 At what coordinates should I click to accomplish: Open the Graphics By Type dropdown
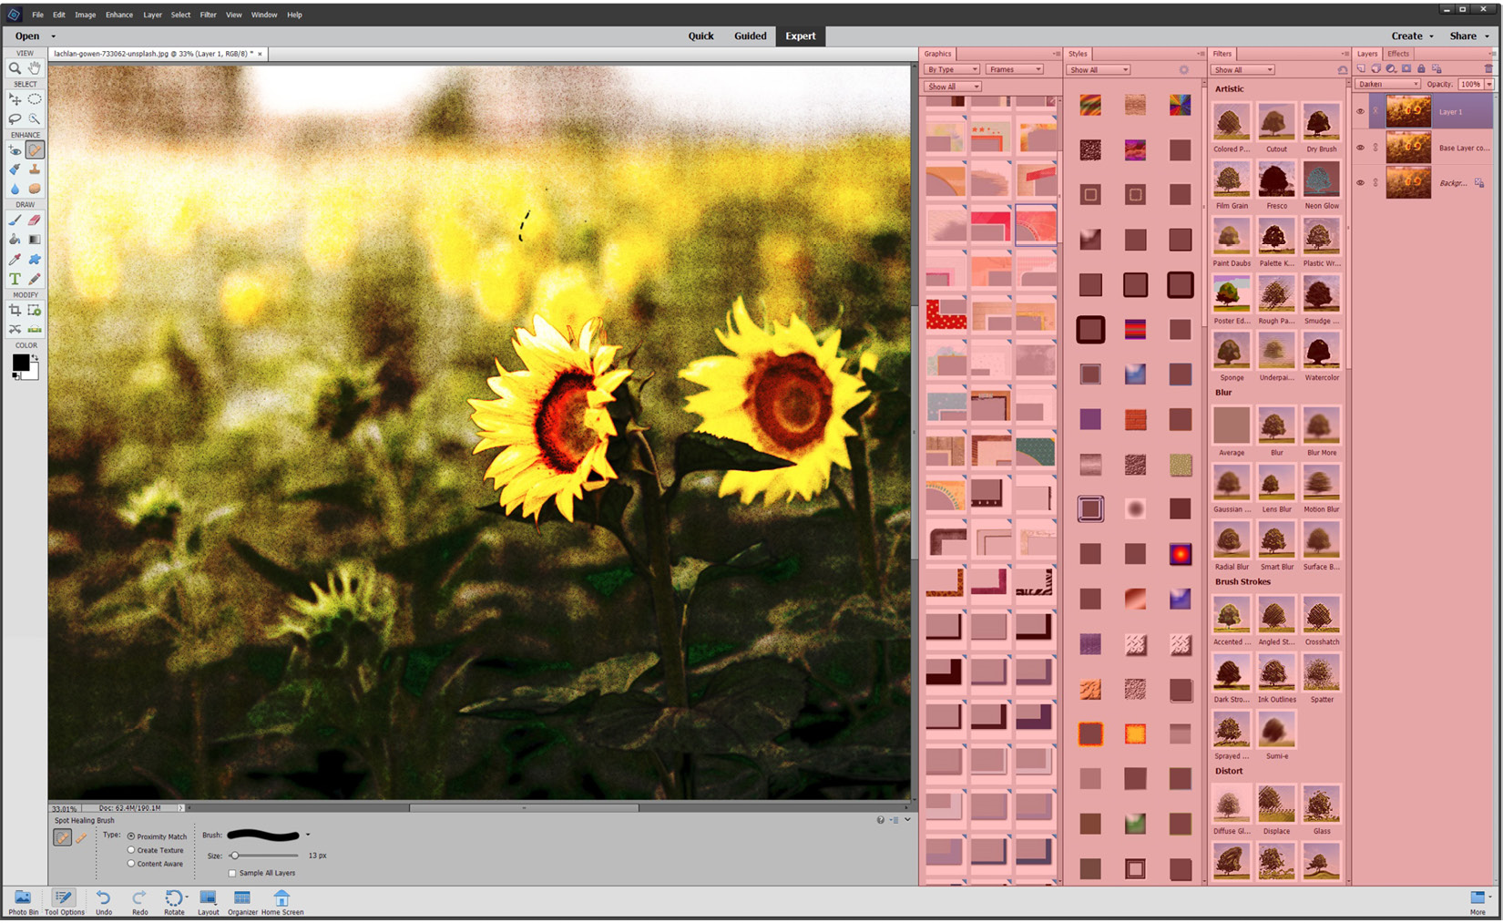[952, 69]
